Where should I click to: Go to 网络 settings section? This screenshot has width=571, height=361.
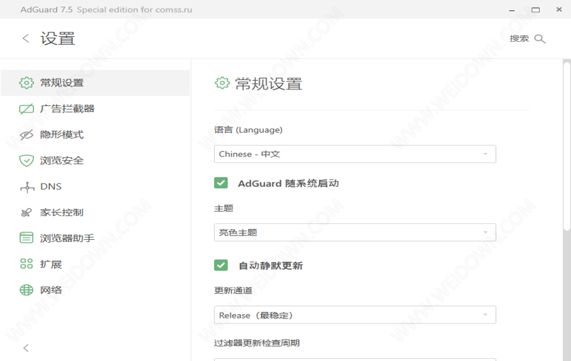(95, 290)
